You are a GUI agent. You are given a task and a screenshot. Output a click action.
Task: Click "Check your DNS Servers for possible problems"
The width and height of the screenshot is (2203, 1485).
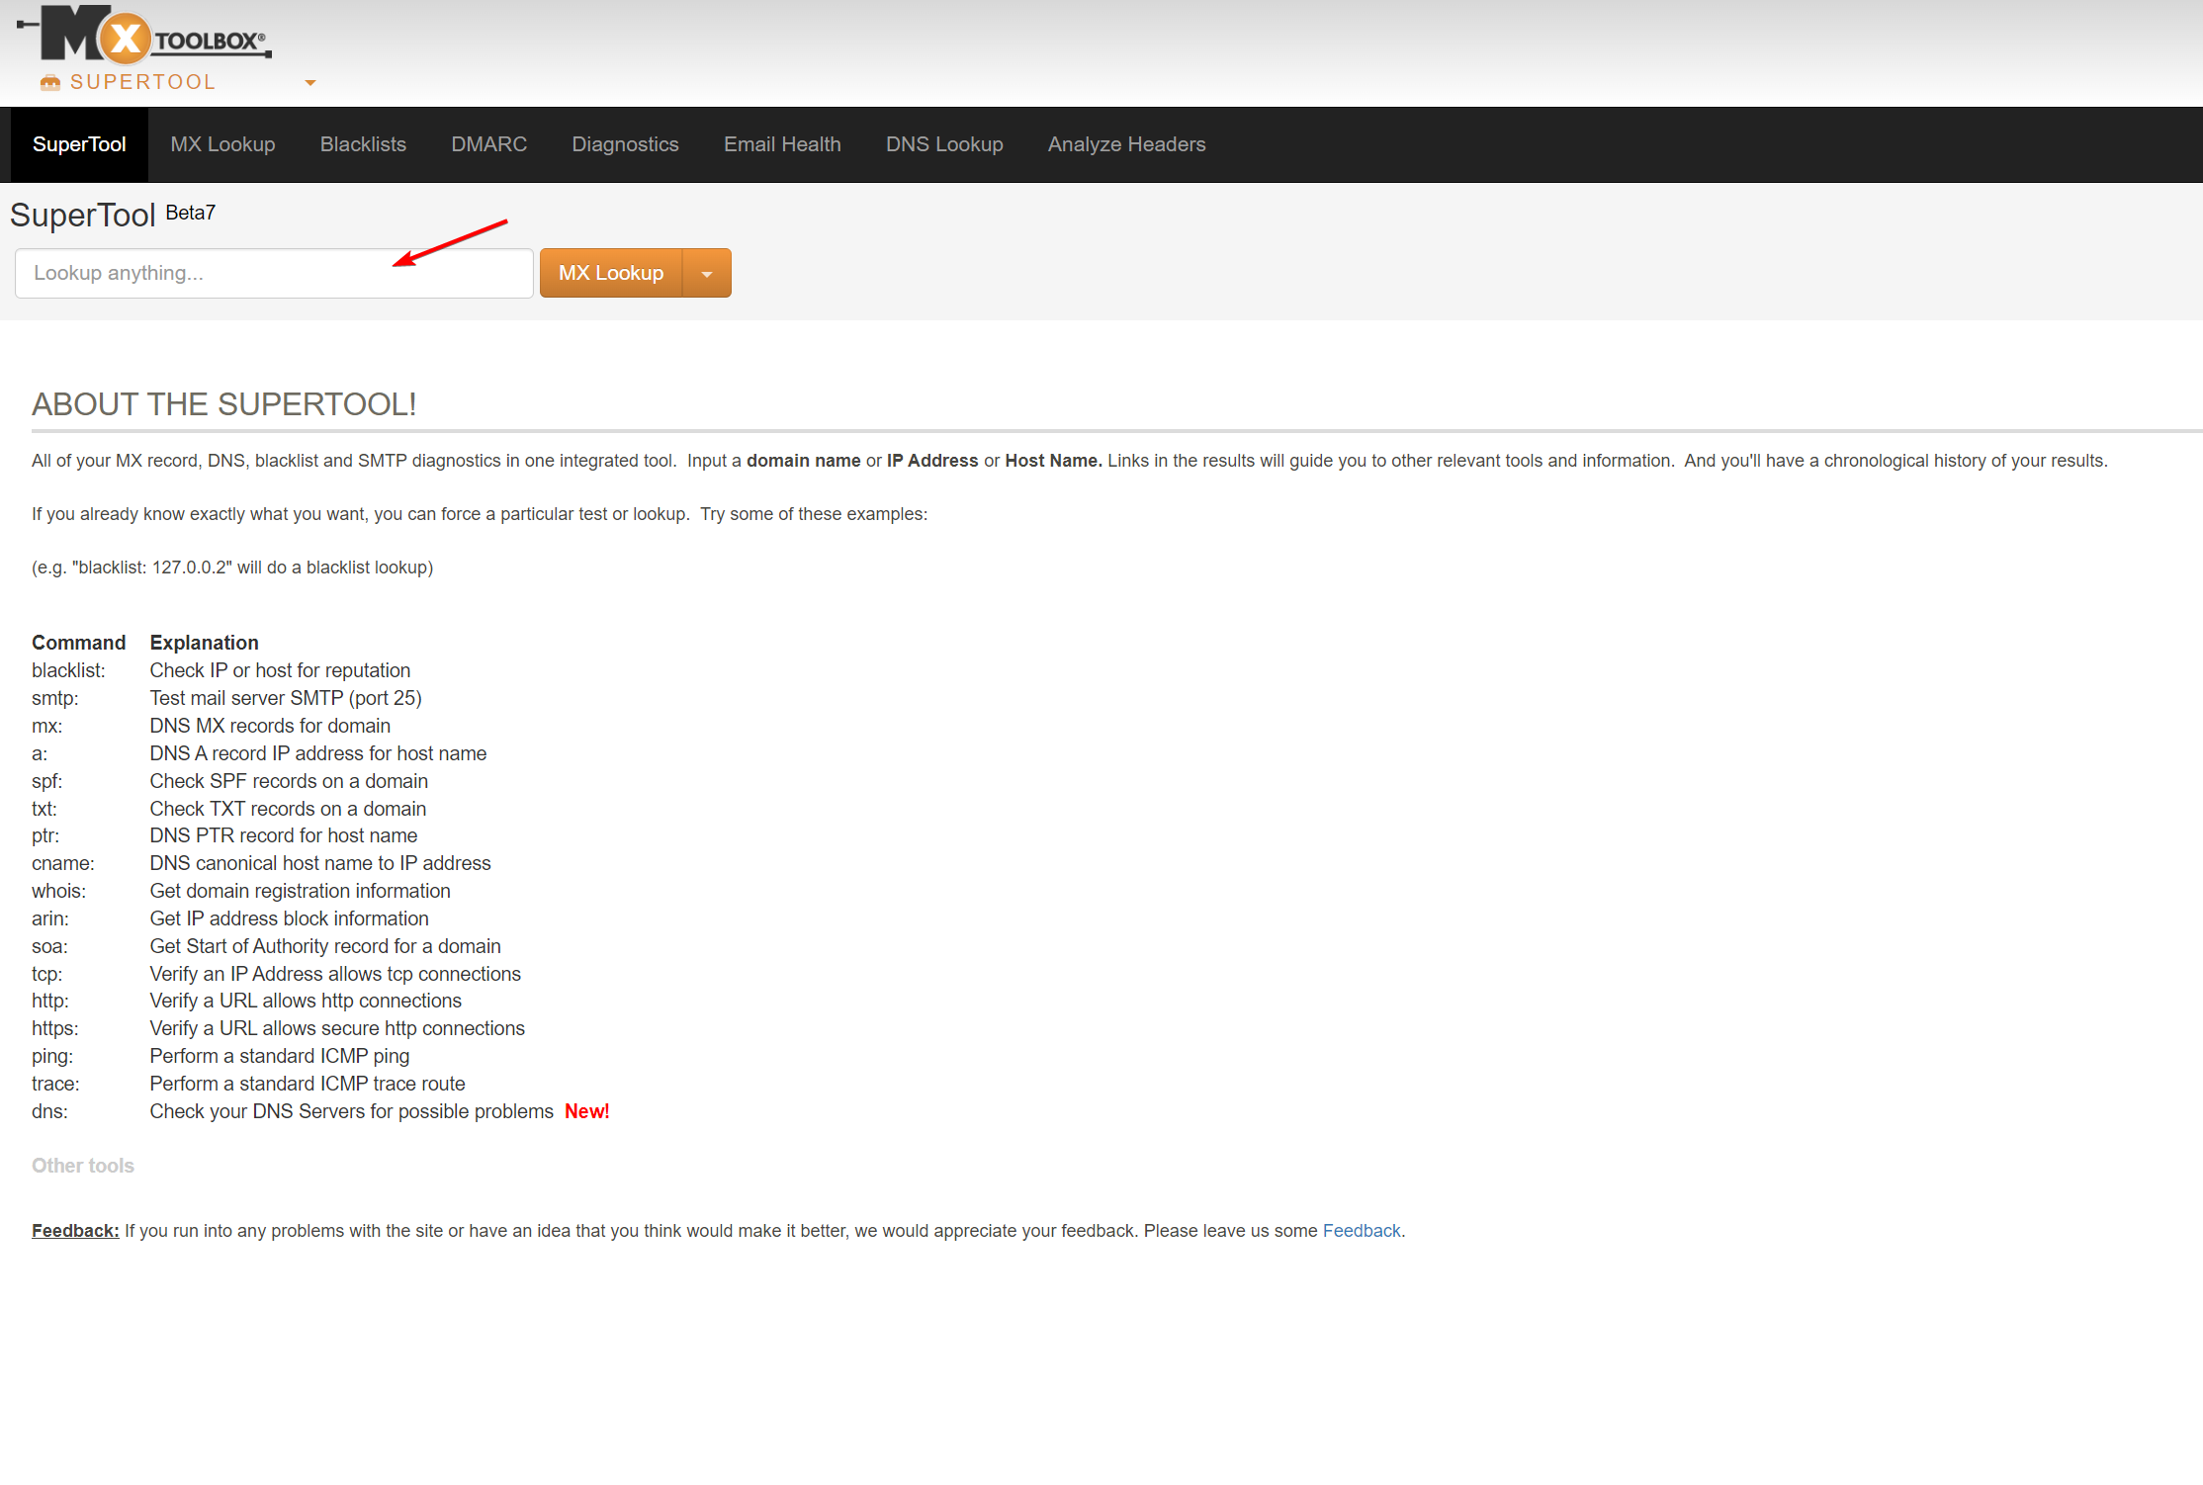pyautogui.click(x=352, y=1111)
